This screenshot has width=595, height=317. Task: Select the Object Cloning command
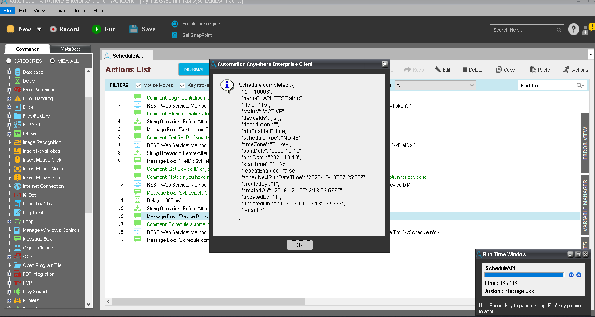tap(38, 248)
